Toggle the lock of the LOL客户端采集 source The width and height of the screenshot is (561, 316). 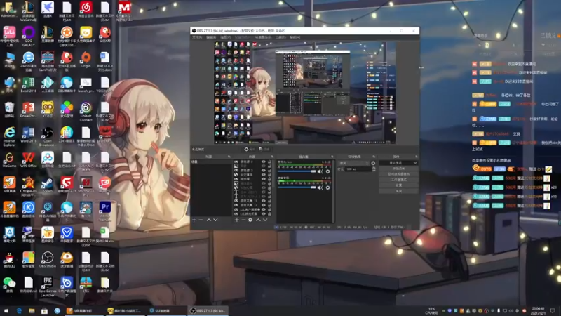[x=269, y=209]
